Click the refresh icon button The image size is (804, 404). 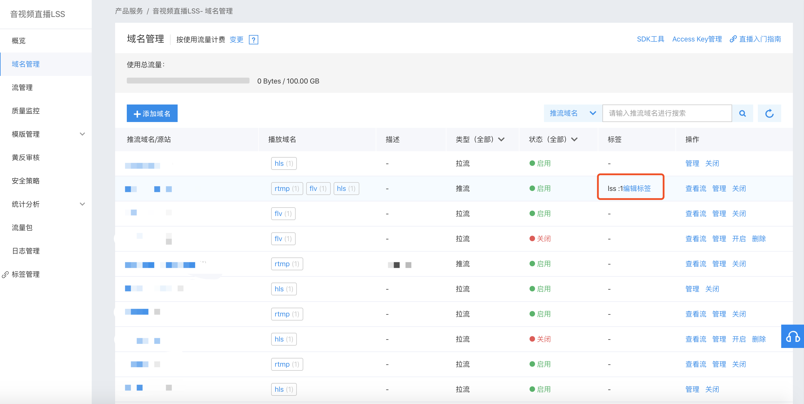click(x=769, y=113)
